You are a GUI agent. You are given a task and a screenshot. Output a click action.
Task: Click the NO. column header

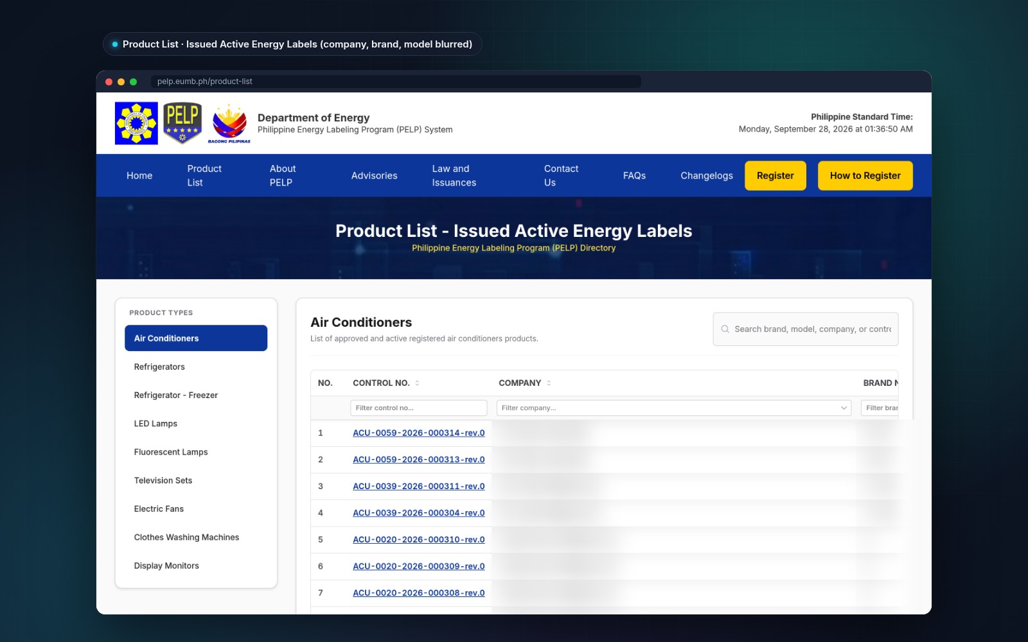(x=325, y=383)
